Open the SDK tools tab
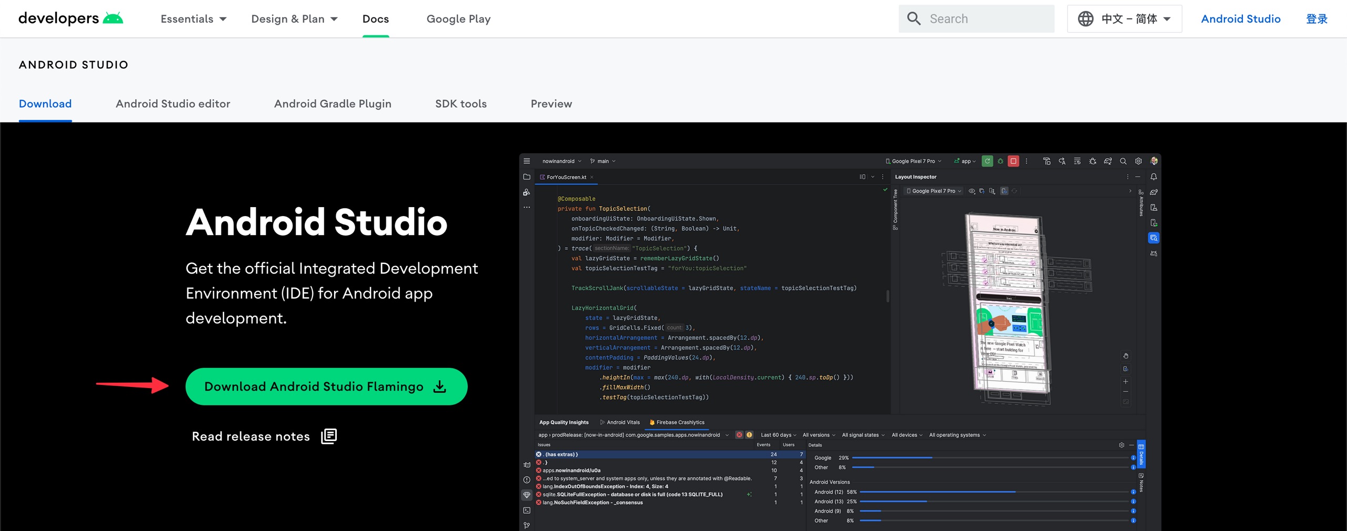This screenshot has height=531, width=1347. tap(461, 104)
